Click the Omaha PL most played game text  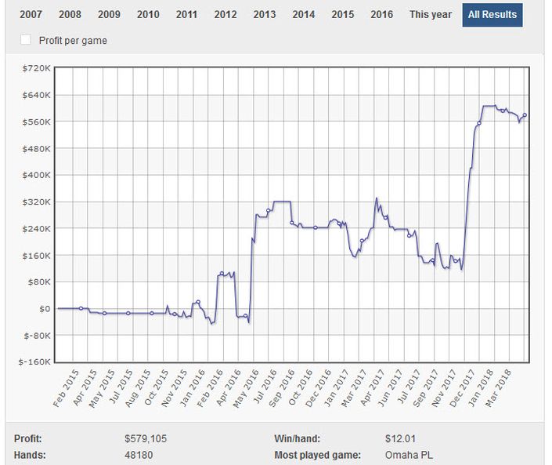408,455
